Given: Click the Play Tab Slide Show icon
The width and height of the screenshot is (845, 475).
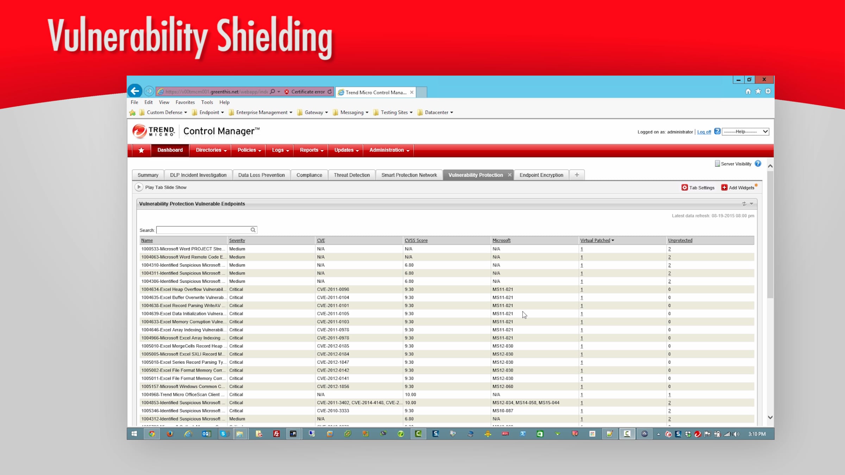Looking at the screenshot, I should pos(139,187).
